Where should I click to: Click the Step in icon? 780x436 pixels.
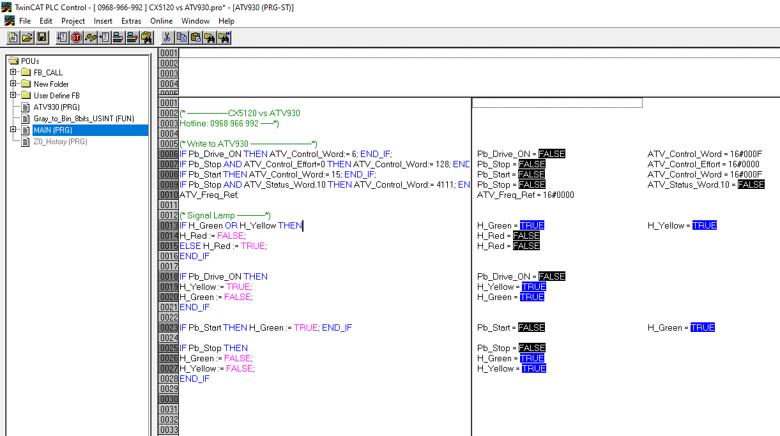105,37
